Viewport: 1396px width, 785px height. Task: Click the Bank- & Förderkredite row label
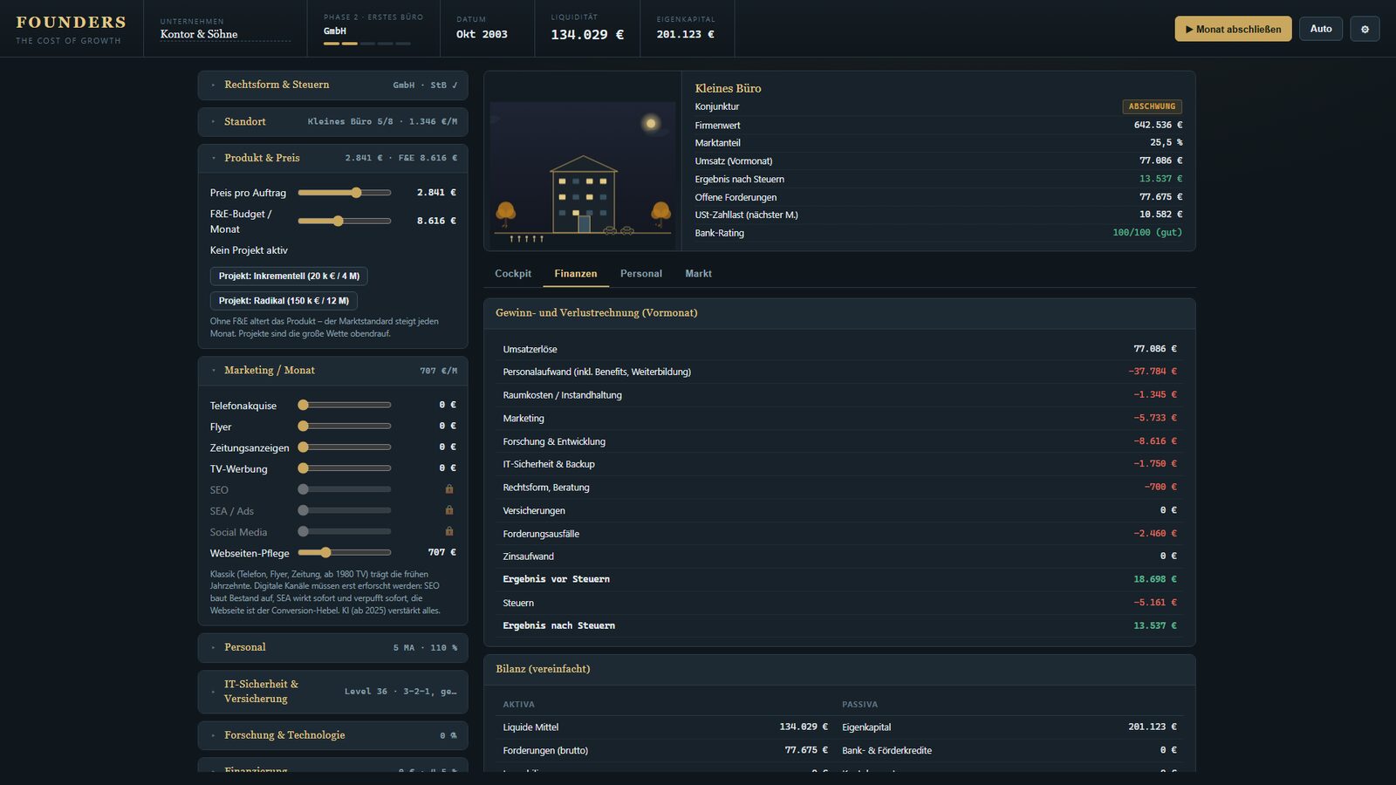click(x=886, y=751)
